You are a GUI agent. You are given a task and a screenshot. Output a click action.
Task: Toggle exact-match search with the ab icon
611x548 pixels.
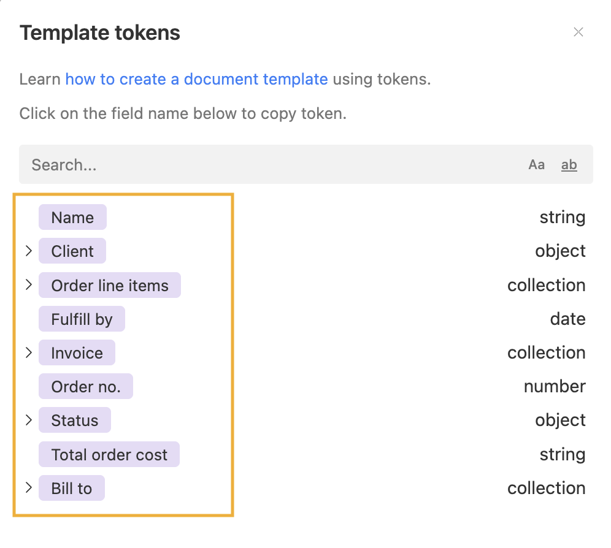click(x=569, y=164)
